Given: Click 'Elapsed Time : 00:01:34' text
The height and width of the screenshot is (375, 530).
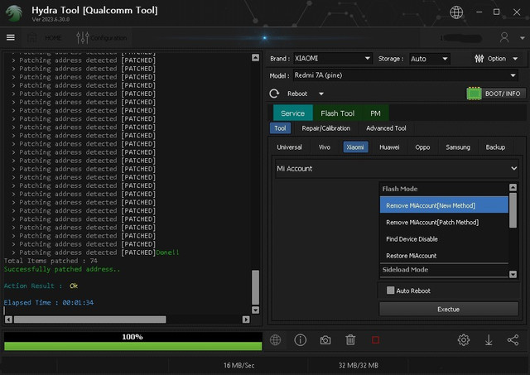Looking at the screenshot, I should (x=49, y=302).
